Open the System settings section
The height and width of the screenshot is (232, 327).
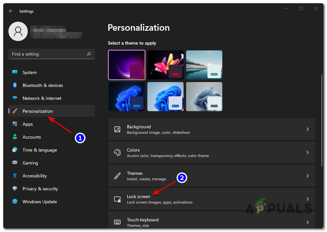(30, 72)
